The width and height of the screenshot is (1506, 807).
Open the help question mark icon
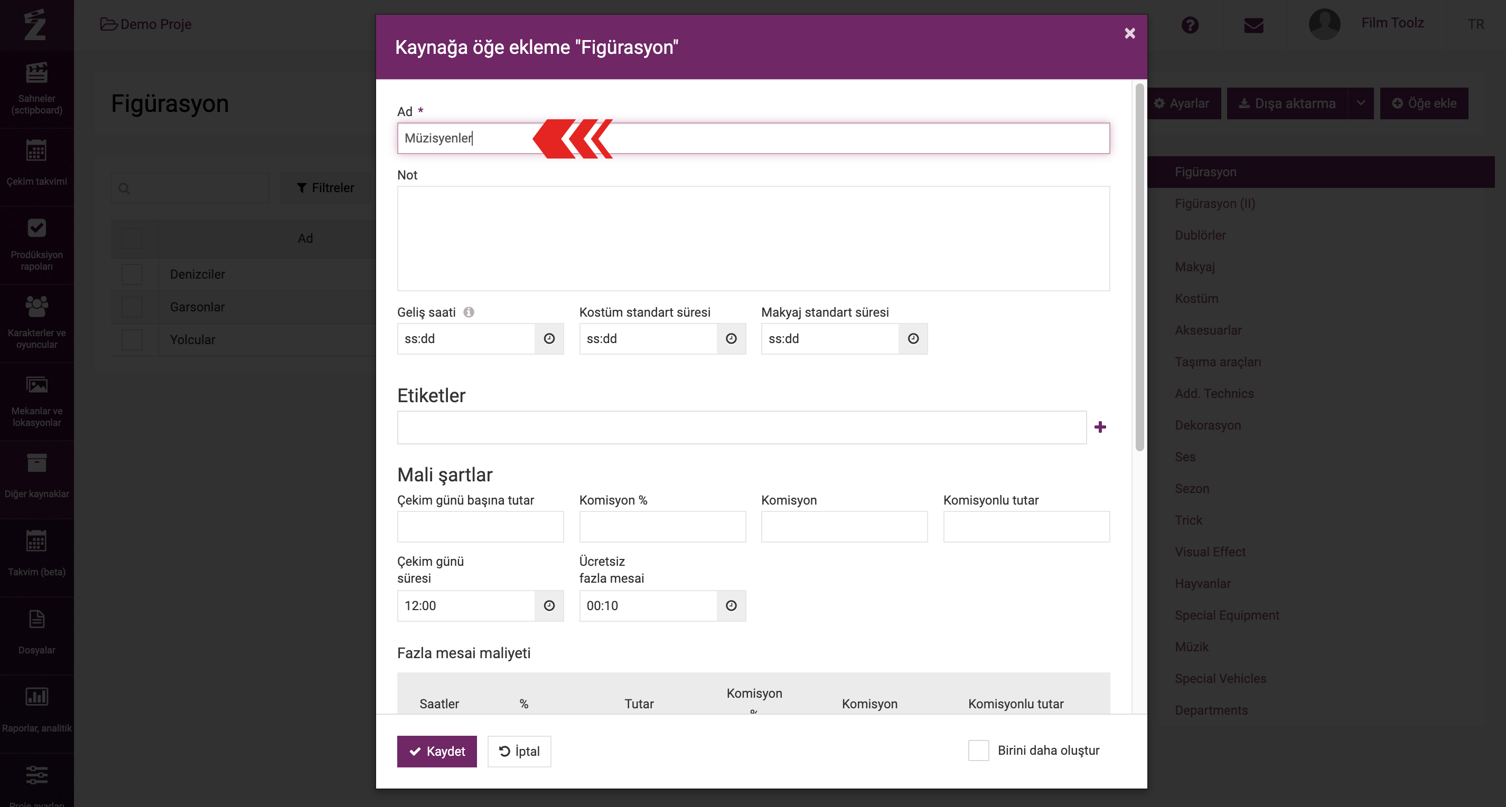pyautogui.click(x=1190, y=24)
